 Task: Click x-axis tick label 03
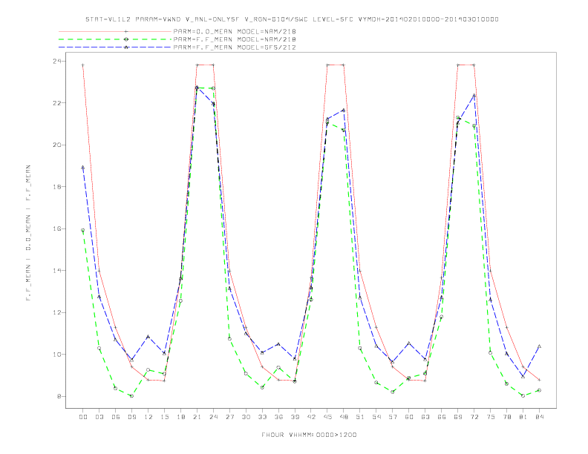coord(99,417)
